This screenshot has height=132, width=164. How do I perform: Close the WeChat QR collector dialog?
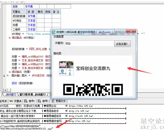(x=131, y=31)
